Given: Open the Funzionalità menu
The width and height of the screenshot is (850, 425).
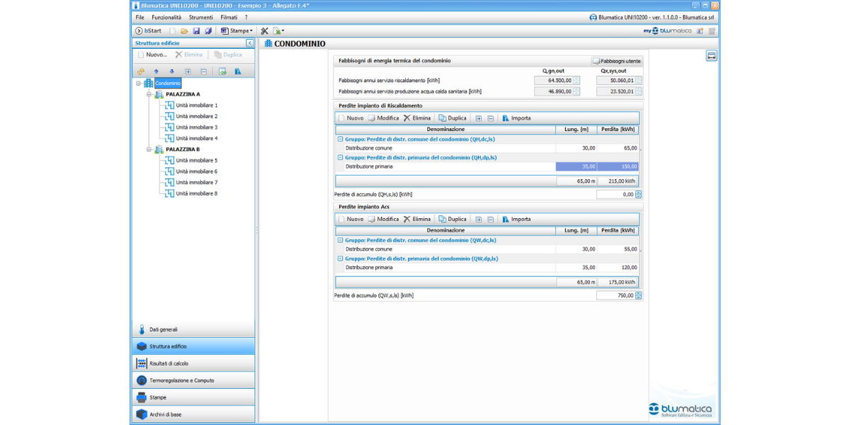Looking at the screenshot, I should pos(166,17).
